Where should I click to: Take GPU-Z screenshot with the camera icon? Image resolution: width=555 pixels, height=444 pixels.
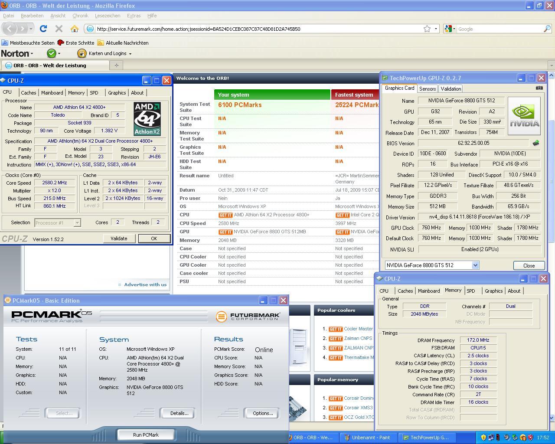coord(539,88)
